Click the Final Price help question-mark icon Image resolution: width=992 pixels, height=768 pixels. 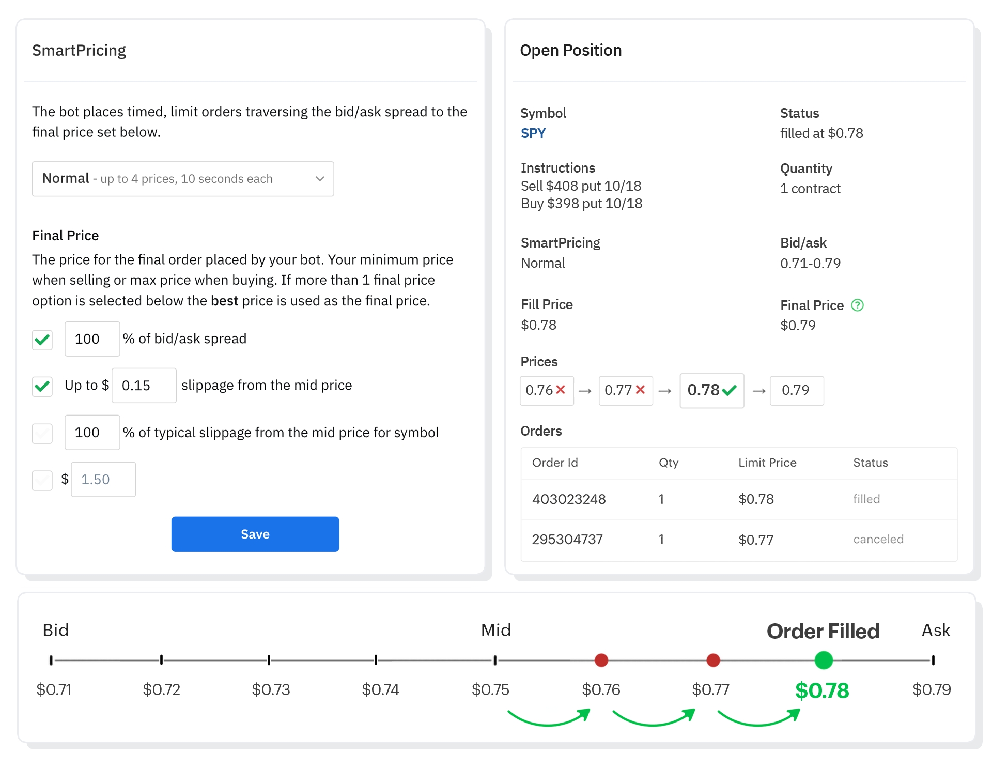(x=857, y=305)
